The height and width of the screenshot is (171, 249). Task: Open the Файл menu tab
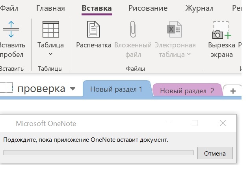tap(9, 8)
